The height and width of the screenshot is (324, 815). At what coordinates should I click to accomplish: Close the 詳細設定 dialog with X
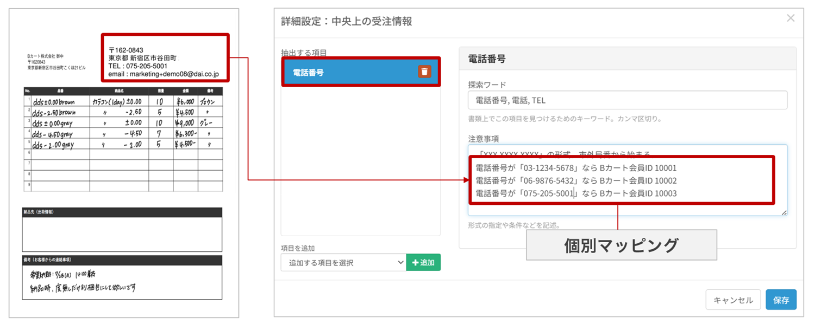click(x=791, y=18)
